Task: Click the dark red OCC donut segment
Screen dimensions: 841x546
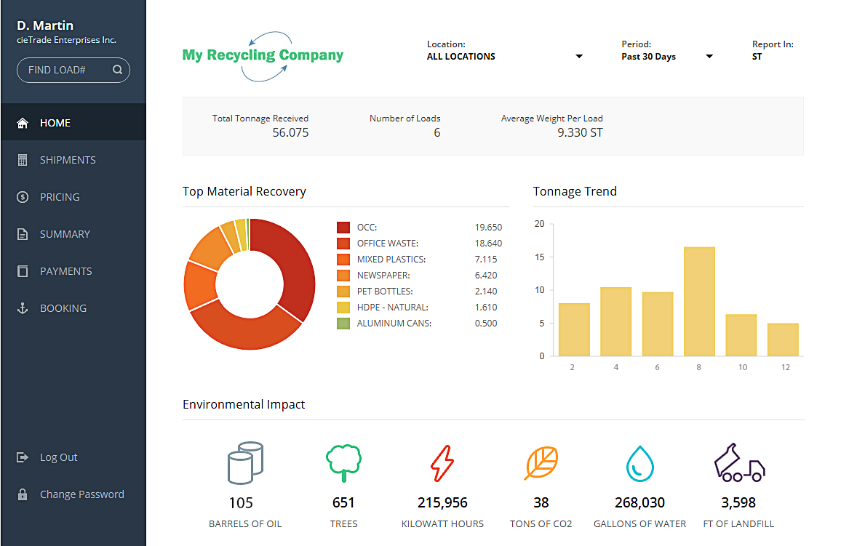Action: 295,265
